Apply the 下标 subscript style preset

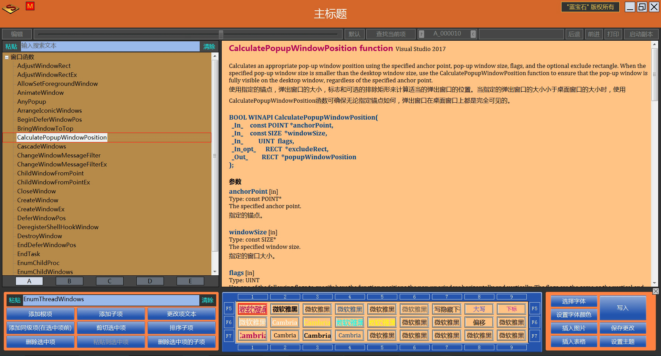click(511, 309)
